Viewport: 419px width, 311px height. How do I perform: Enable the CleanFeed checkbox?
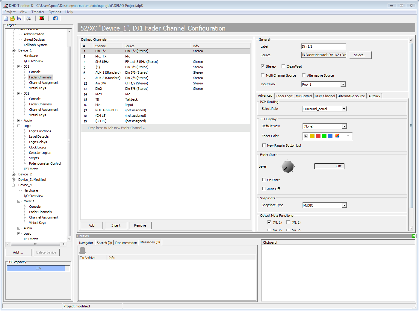(283, 66)
